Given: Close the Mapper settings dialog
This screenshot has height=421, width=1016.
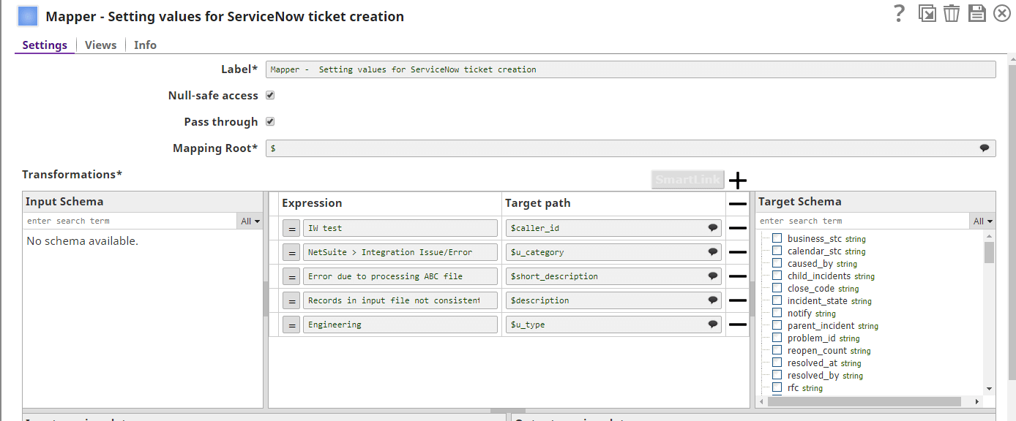Looking at the screenshot, I should click(1002, 13).
